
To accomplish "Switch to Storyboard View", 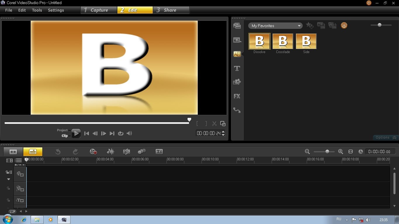I will [13, 152].
